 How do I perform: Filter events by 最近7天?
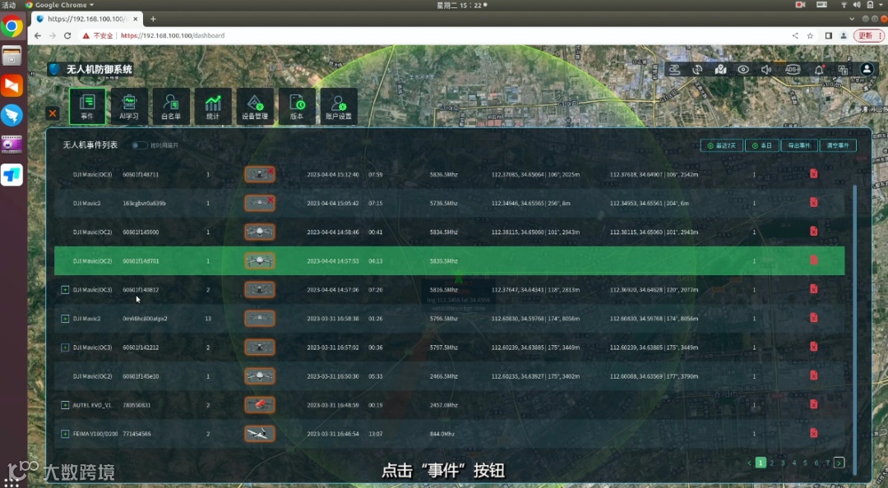pos(722,145)
